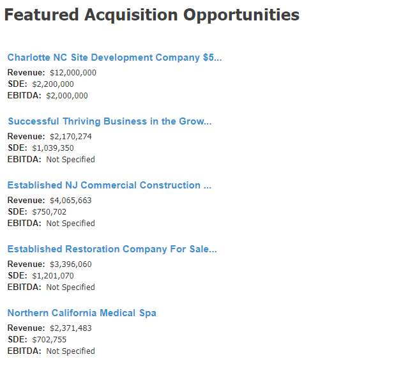Click the $702,755 SDE value
The image size is (394, 366).
click(x=49, y=340)
